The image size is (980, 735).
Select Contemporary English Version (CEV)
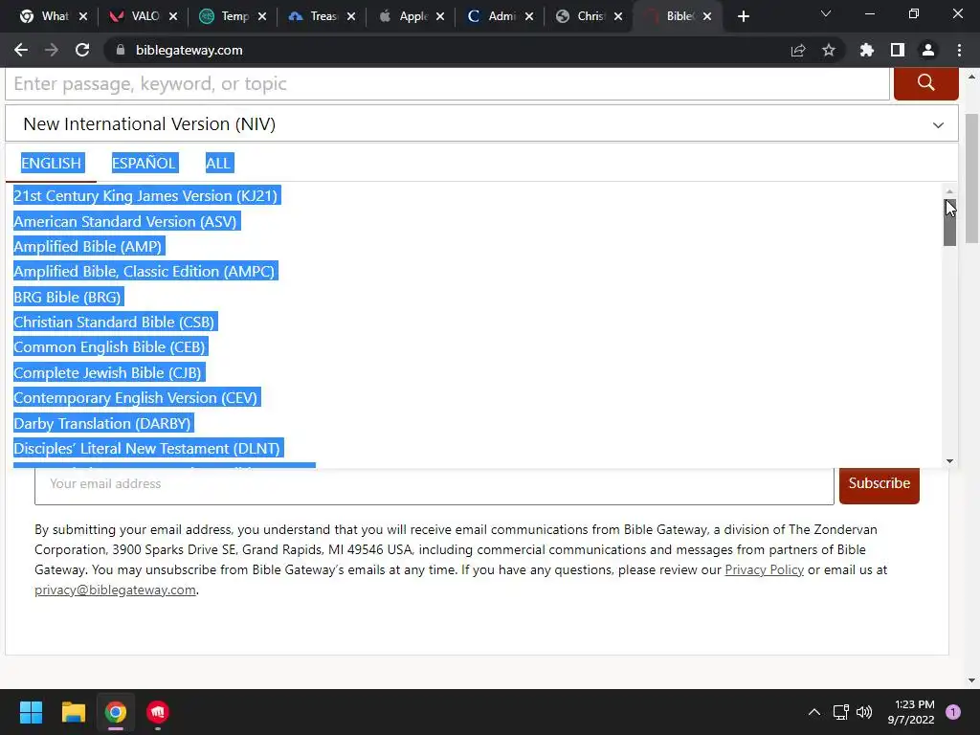(136, 397)
